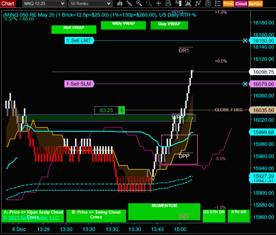Click the 15860.00 price axis value
This screenshot has height=235, width=276.
click(x=263, y=217)
